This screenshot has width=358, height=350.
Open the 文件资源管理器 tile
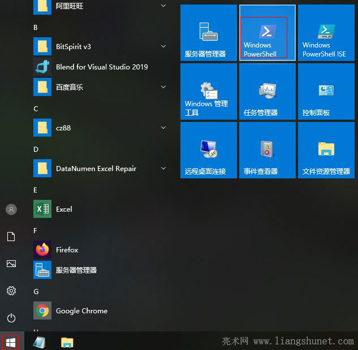point(326,150)
